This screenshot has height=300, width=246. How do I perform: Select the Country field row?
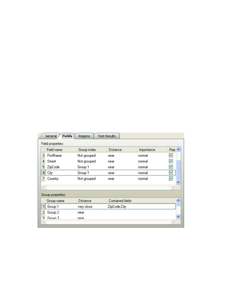[108, 178]
